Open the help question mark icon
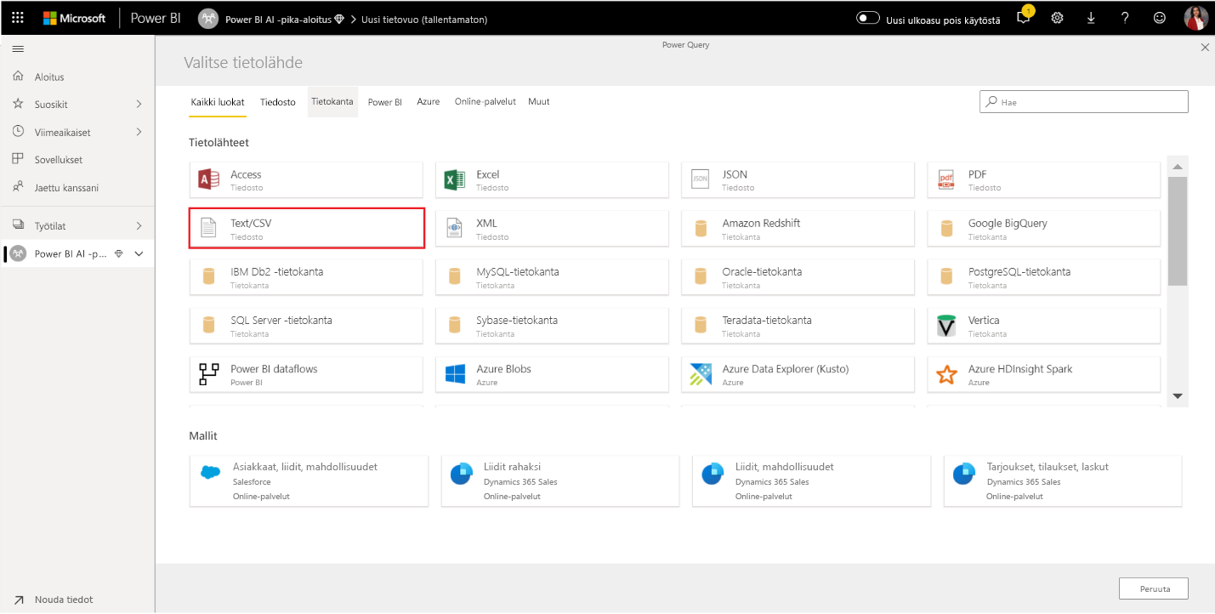 pos(1125,18)
